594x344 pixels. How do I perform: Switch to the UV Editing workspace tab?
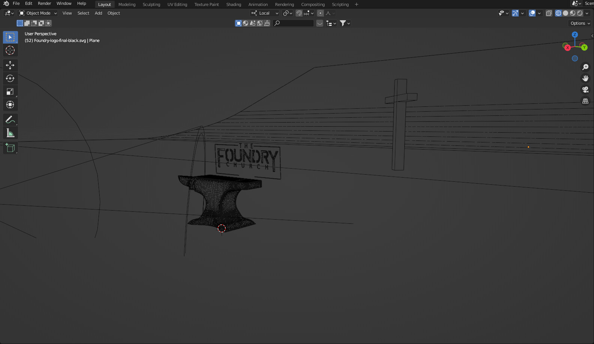pos(177,4)
